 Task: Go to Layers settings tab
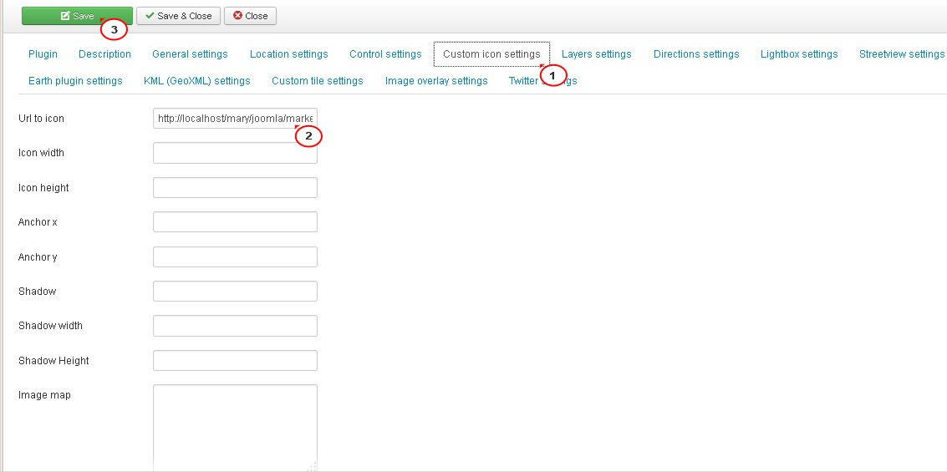click(596, 53)
